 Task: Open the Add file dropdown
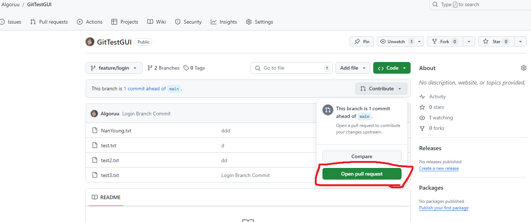[353, 68]
